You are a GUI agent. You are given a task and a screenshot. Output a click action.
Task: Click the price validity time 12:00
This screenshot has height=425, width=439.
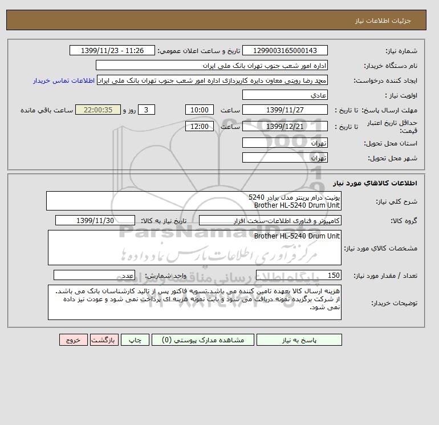(x=200, y=126)
